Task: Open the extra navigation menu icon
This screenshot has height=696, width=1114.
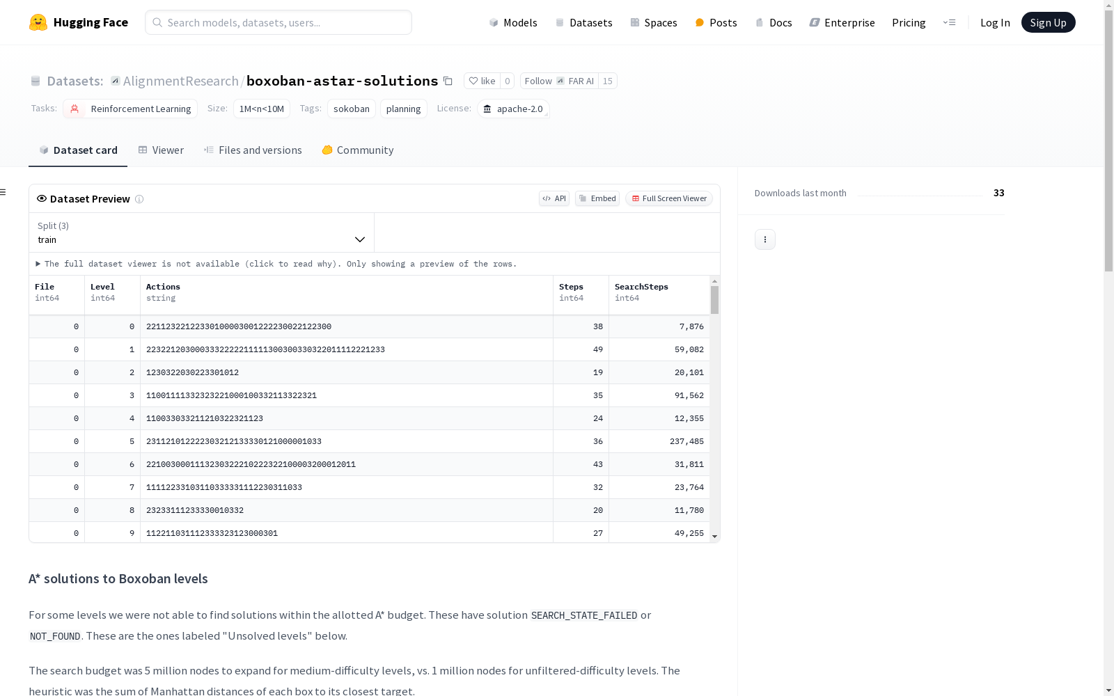Action: tap(949, 22)
